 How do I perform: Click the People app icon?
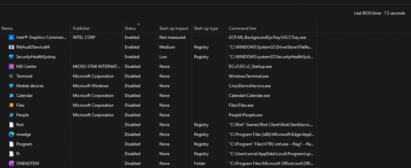coord(11,115)
